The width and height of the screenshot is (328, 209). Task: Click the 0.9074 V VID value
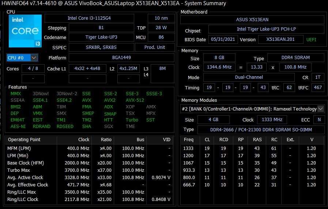click(x=161, y=178)
